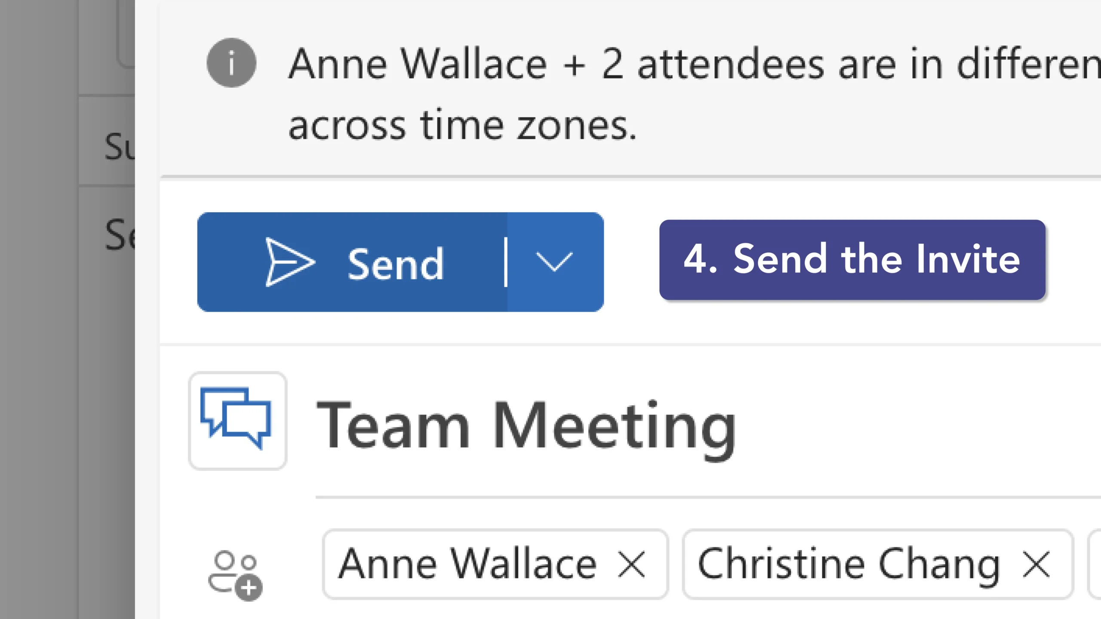
Task: Click the dimmed "Su" label behind the panel
Action: 119,147
